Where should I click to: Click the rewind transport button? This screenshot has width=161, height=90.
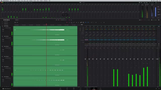point(56,20)
